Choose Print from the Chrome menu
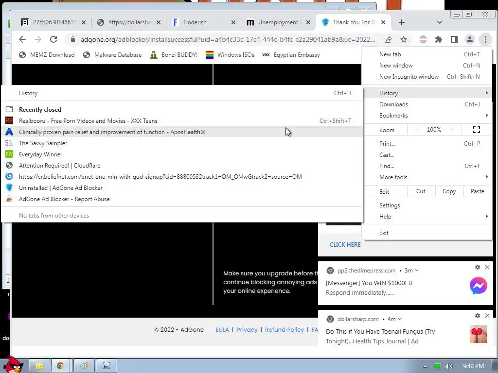The width and height of the screenshot is (498, 373). point(427,143)
